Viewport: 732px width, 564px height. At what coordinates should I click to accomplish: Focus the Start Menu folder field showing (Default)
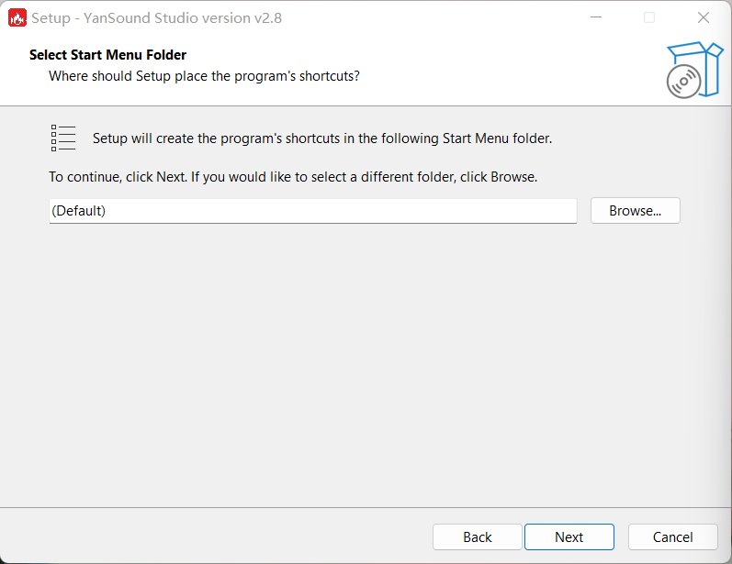[313, 211]
